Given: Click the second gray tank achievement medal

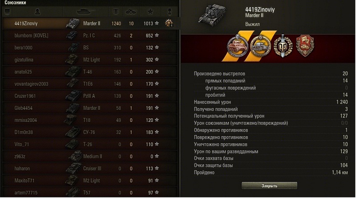Looking at the screenshot, I should tap(260, 46).
